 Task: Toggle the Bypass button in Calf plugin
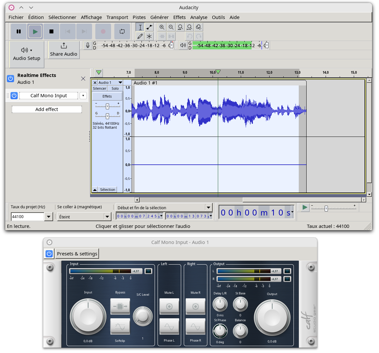pos(120,307)
